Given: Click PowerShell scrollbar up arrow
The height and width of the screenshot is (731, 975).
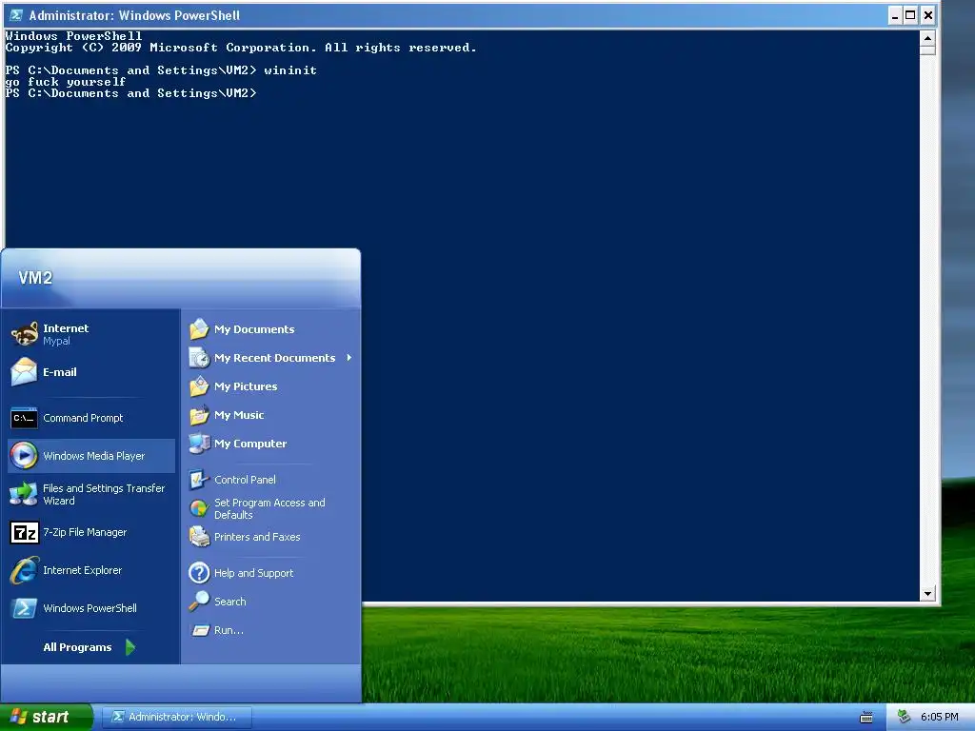Looking at the screenshot, I should (x=927, y=38).
